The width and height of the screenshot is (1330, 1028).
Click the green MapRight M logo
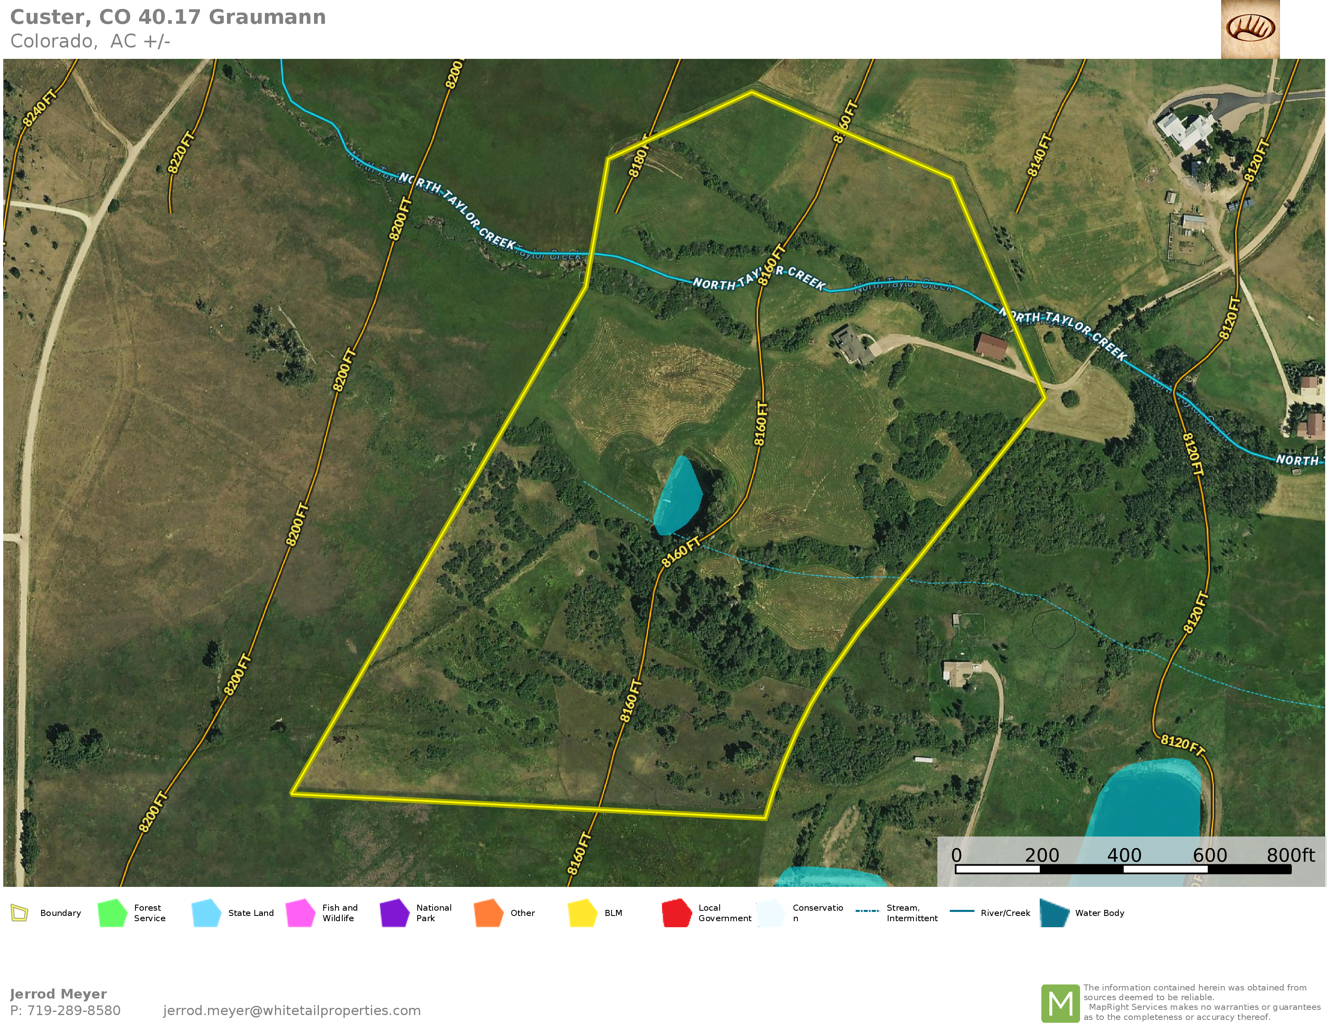[x=1060, y=1004]
